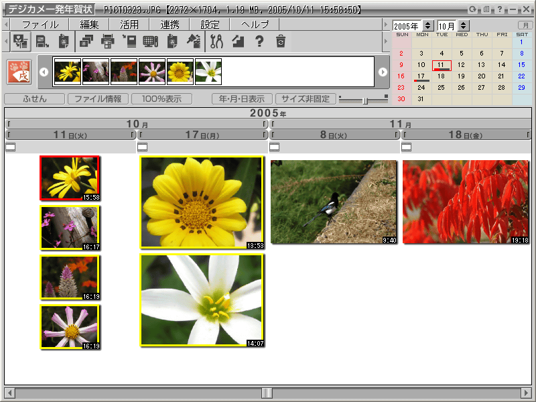Click the month 10月 spinner arrows

(x=464, y=25)
